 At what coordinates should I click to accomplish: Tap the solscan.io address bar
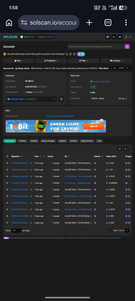click(x=49, y=23)
